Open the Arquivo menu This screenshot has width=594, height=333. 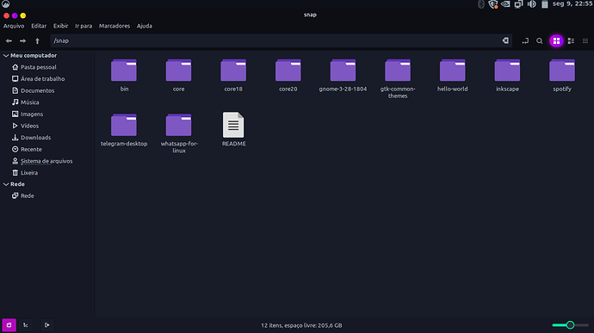(x=14, y=26)
